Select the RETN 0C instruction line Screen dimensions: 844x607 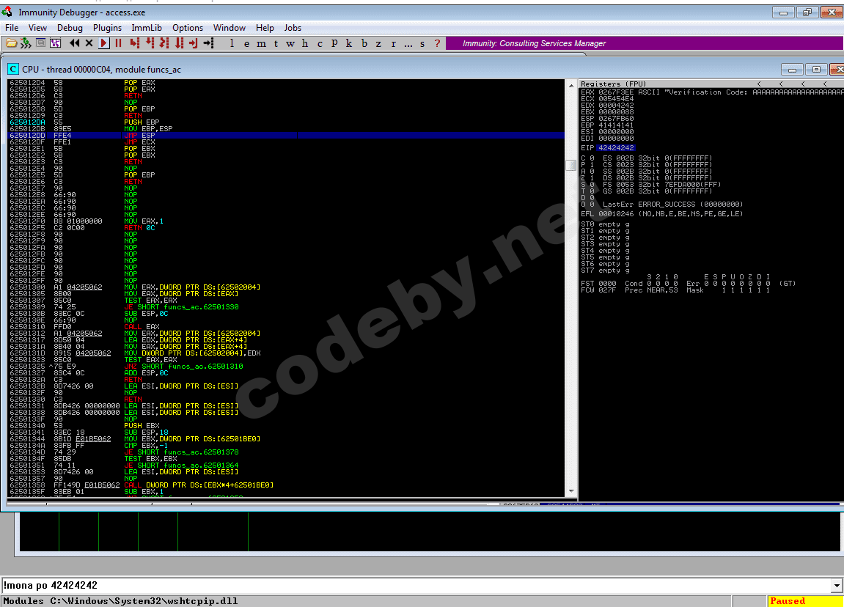tap(287, 227)
